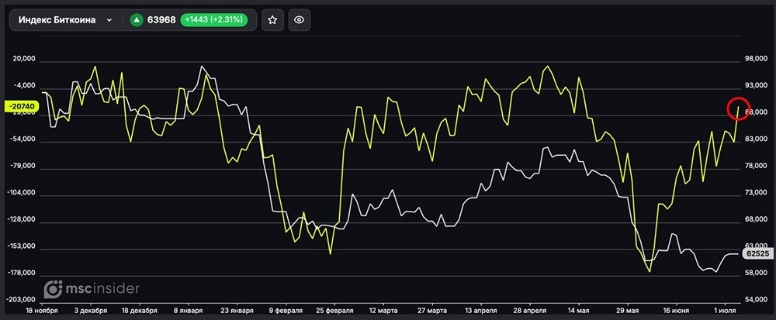Click the 68,000 right axis value
This screenshot has width=776, height=320.
point(756,220)
